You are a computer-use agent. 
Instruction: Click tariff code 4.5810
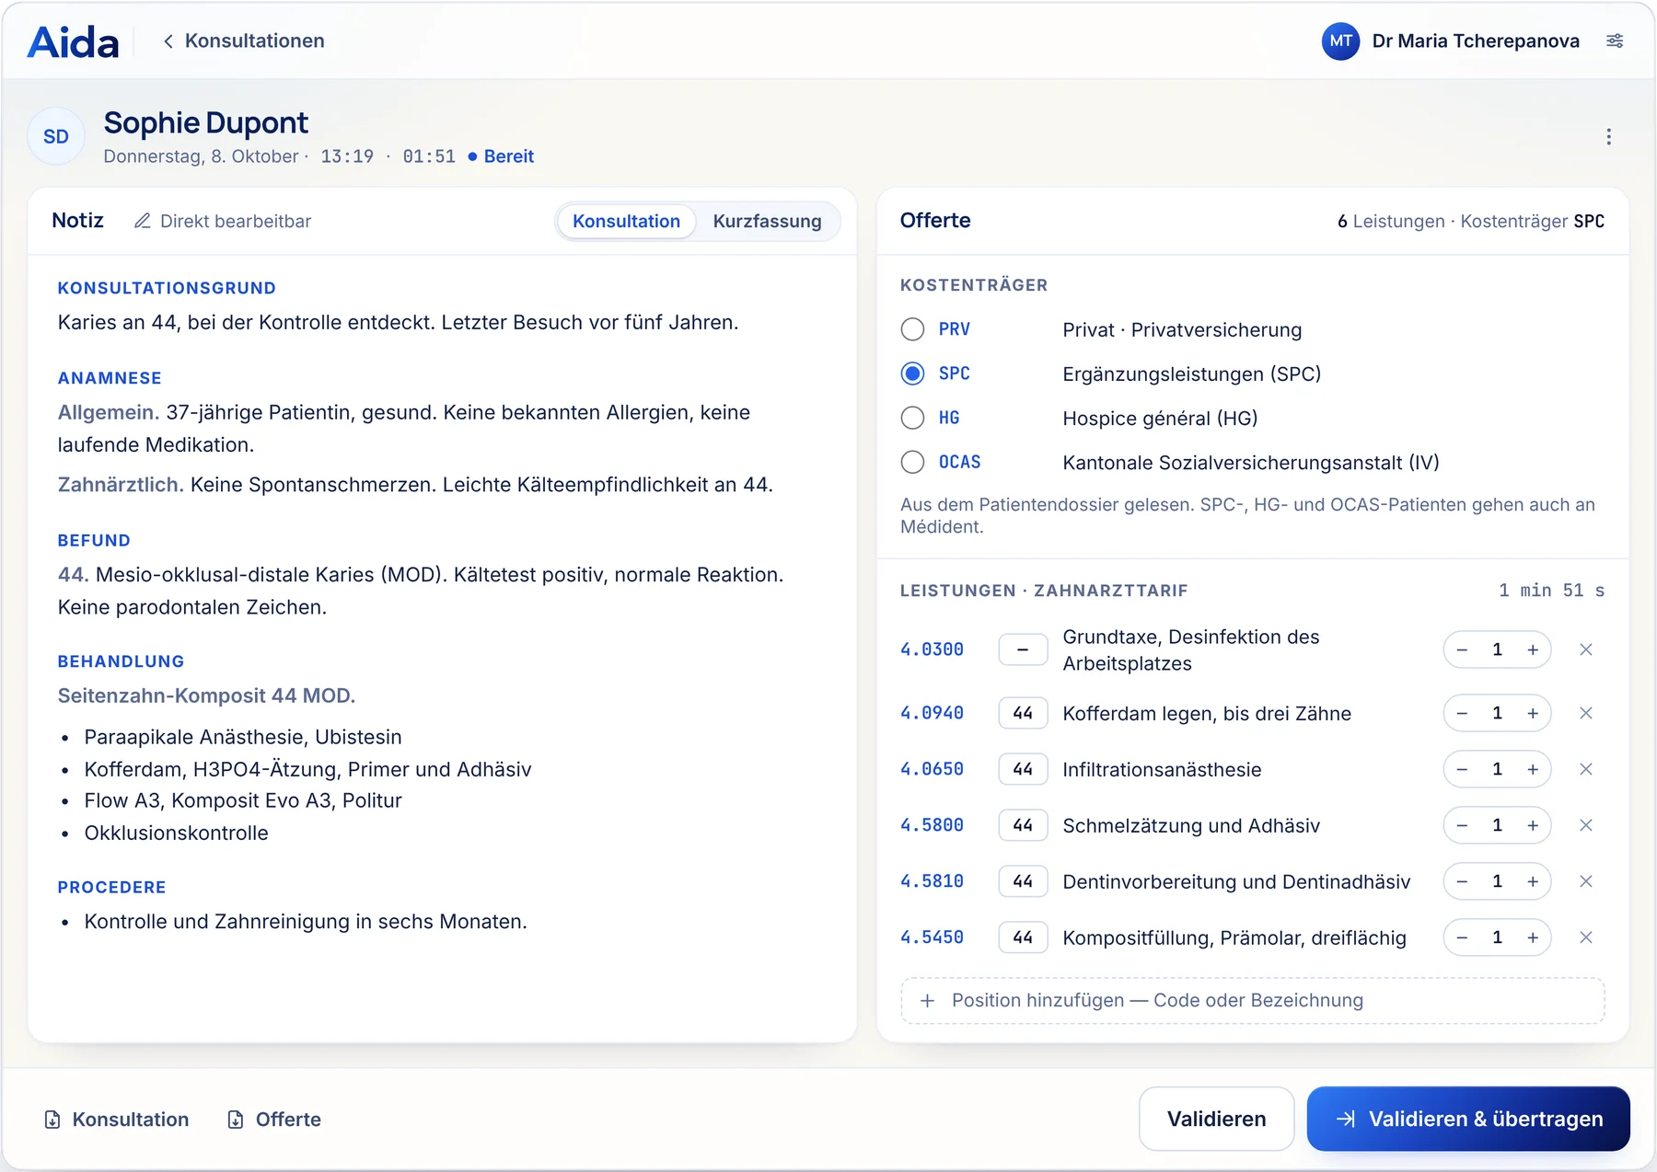click(932, 881)
